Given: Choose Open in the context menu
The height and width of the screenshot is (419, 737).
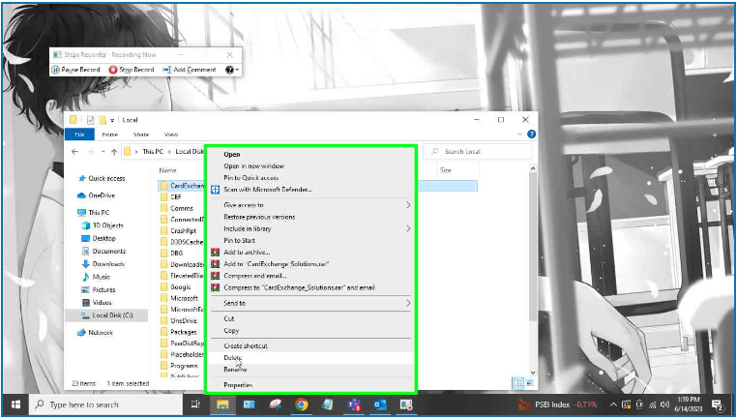Looking at the screenshot, I should click(310, 154).
